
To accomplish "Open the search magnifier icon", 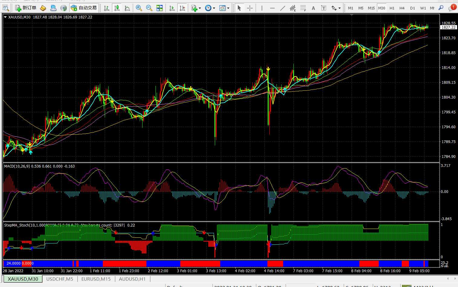I will pos(441,8).
